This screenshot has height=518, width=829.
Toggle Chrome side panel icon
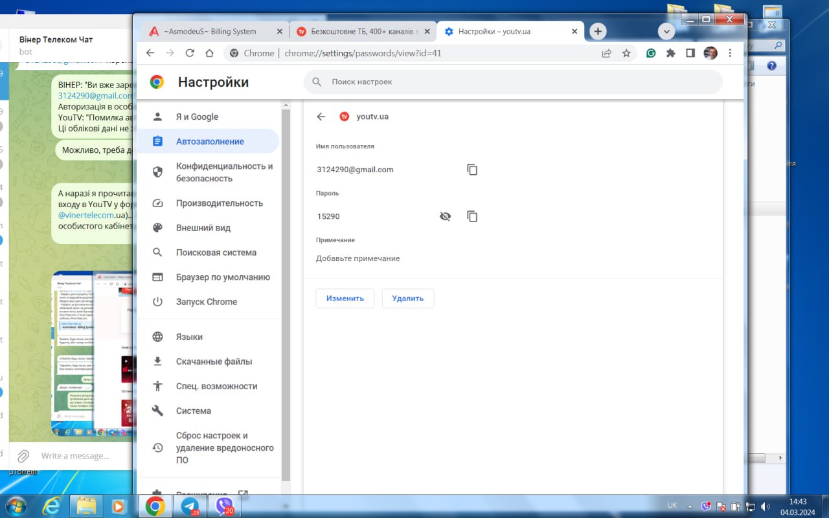tap(690, 53)
